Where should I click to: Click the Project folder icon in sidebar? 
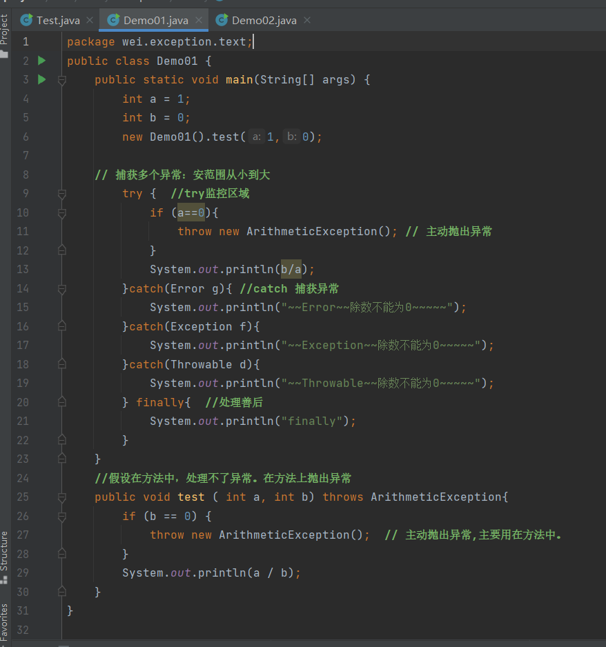pos(4,54)
